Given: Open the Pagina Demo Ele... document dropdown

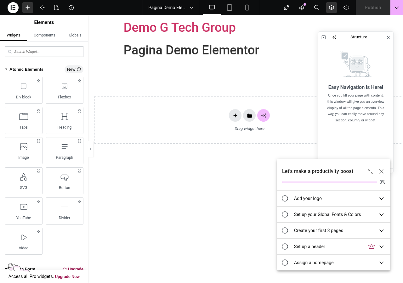Looking at the screenshot, I should point(171,8).
